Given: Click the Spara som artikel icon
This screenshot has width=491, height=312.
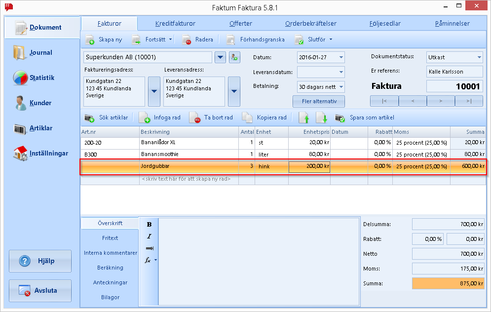Looking at the screenshot, I should [x=340, y=118].
